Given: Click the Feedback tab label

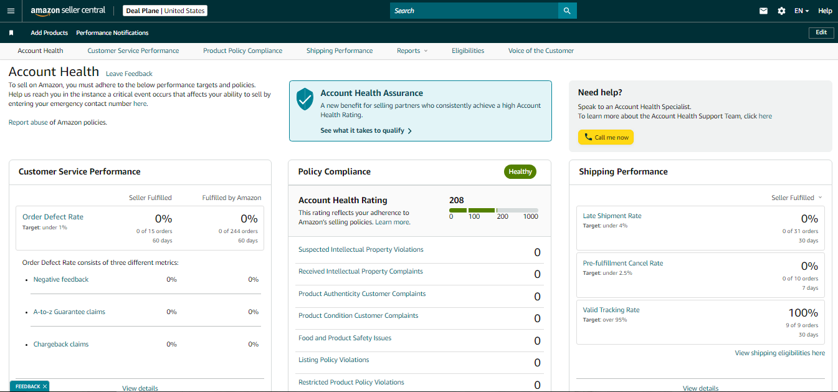Looking at the screenshot, I should pyautogui.click(x=27, y=386).
